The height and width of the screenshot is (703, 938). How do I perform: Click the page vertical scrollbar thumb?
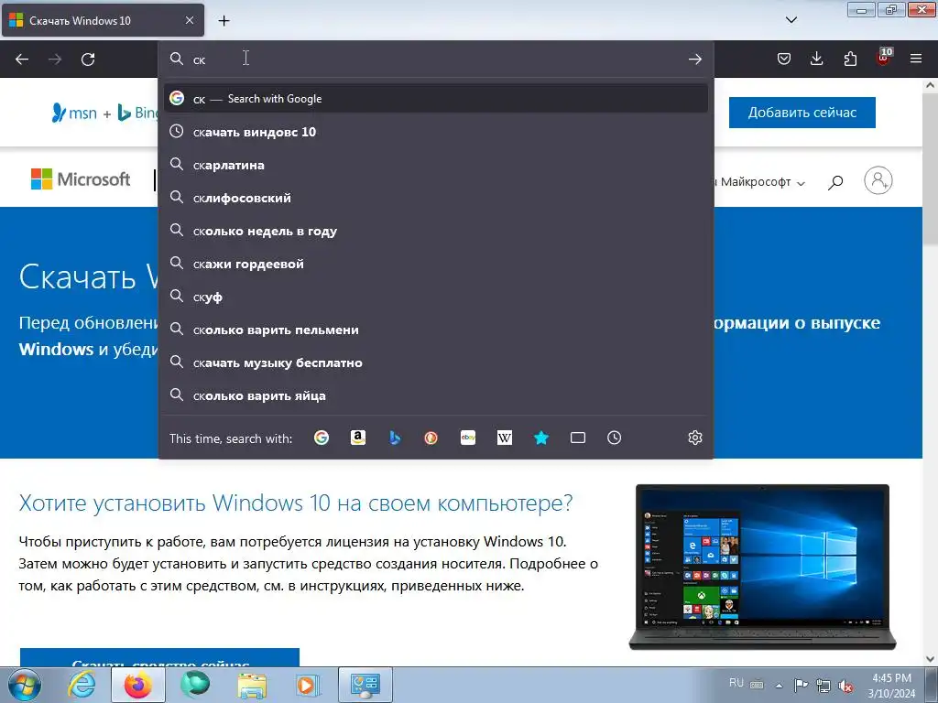[x=931, y=168]
